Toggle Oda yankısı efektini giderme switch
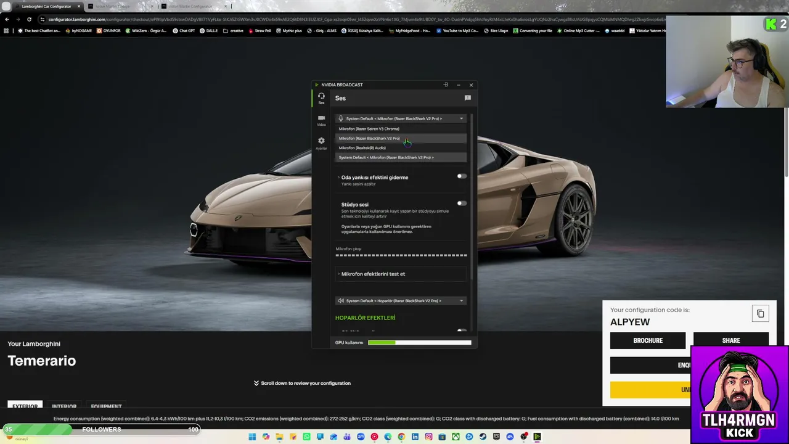Screen dimensions: 789x444 pos(462,176)
